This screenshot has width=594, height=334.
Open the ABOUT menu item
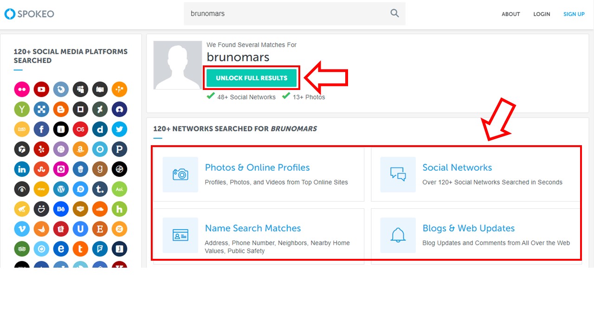tap(510, 14)
